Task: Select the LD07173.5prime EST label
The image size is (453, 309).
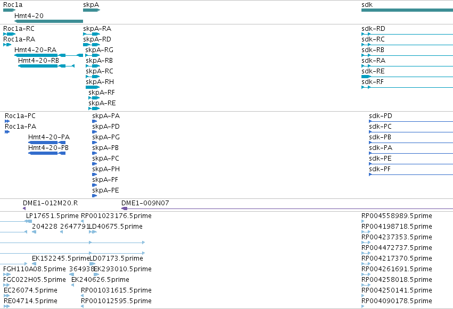Action: [x=117, y=258]
